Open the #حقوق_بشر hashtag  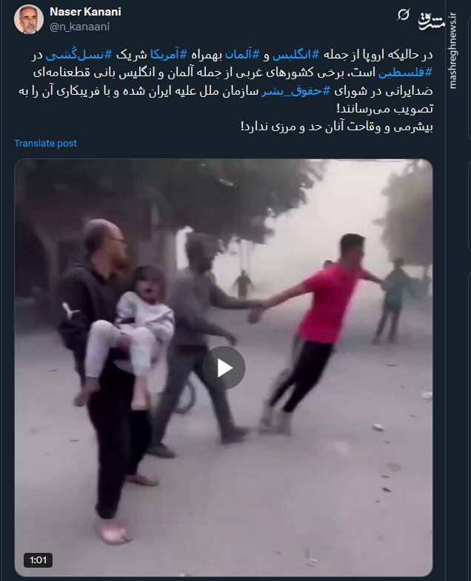(296, 91)
